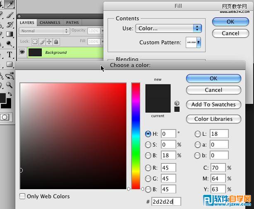
Task: Switch to the Paths tab
Action: pos(72,22)
